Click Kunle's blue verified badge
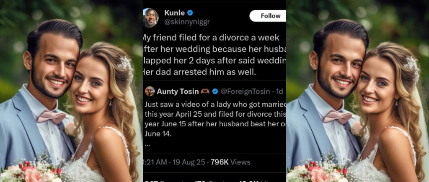The image size is (429, 182). pyautogui.click(x=189, y=13)
